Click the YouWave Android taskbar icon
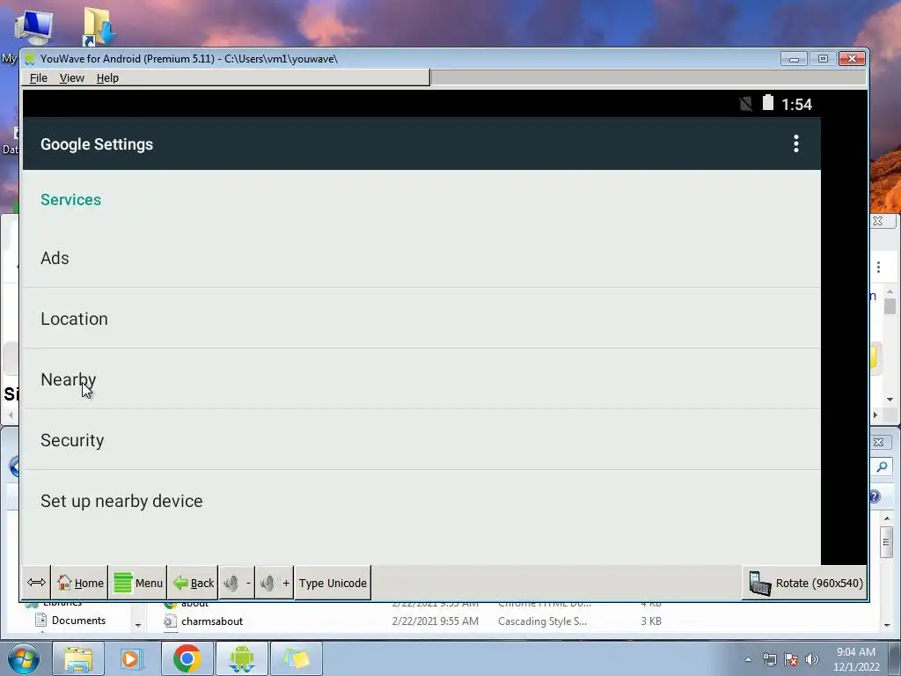The width and height of the screenshot is (901, 676). (x=241, y=658)
